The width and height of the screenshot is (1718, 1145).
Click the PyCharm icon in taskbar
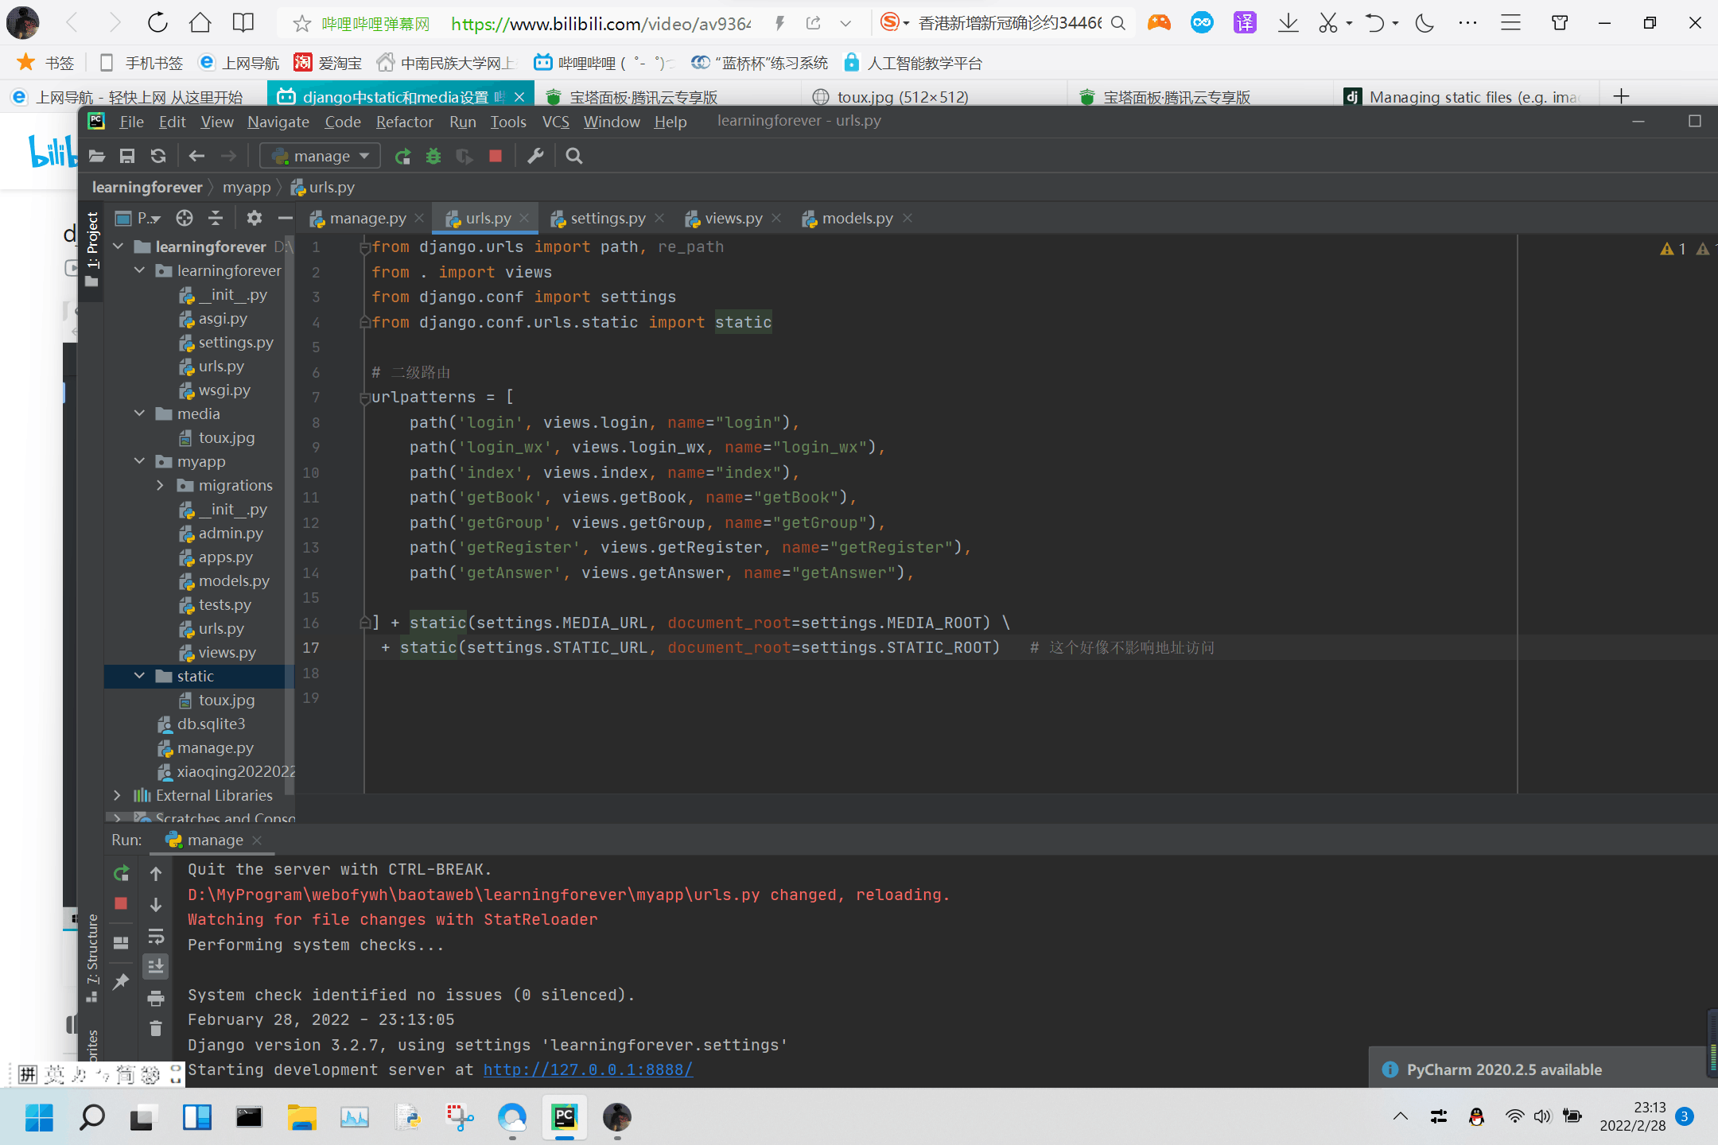coord(564,1117)
